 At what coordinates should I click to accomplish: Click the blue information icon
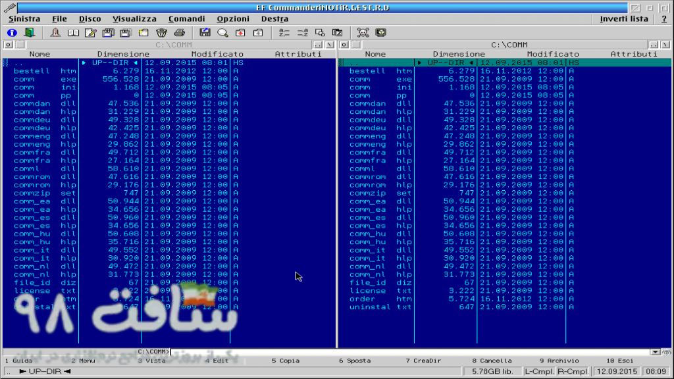(12, 33)
